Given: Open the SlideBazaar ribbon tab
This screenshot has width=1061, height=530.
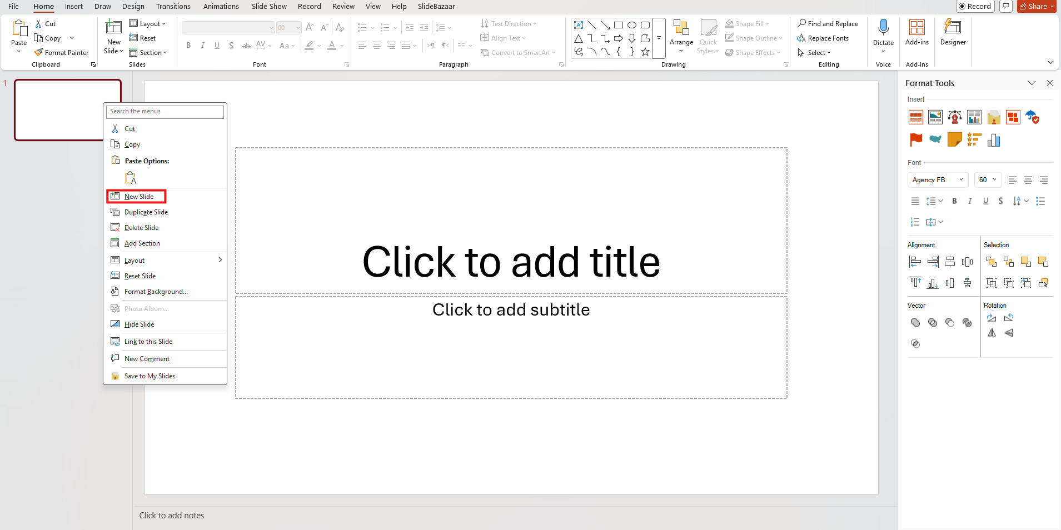Looking at the screenshot, I should click(x=436, y=7).
